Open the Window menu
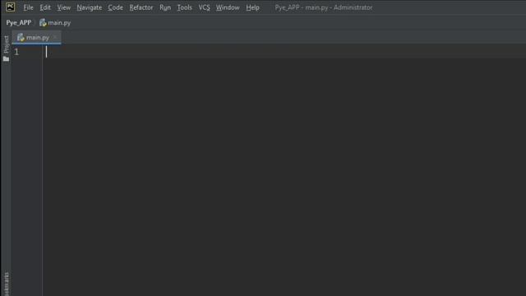The image size is (526, 296). click(228, 7)
